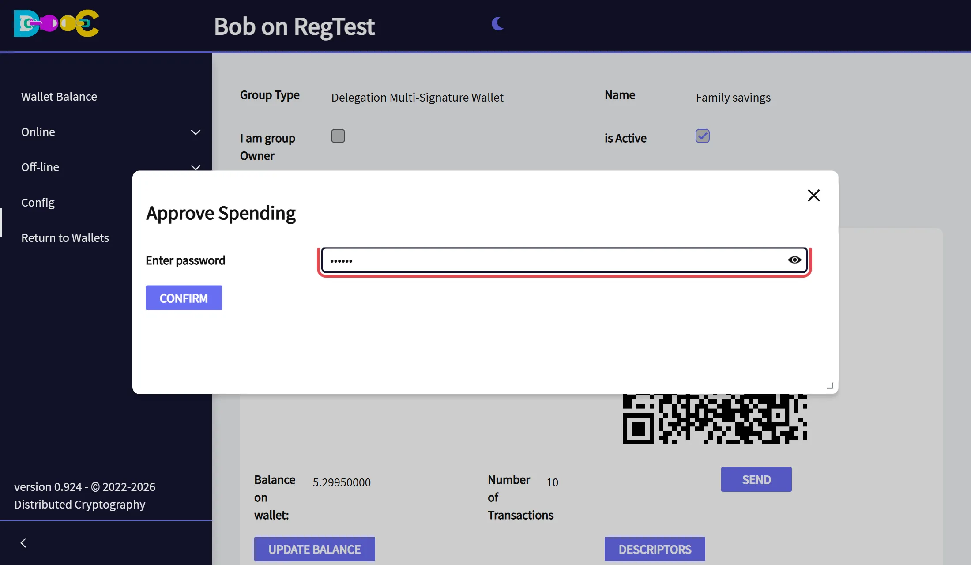Click the SEND button
The width and height of the screenshot is (971, 565).
pyautogui.click(x=756, y=479)
